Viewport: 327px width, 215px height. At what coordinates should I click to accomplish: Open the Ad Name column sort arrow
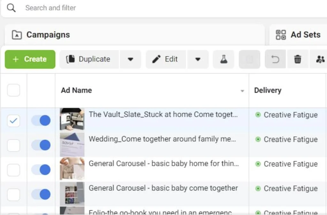click(x=242, y=91)
